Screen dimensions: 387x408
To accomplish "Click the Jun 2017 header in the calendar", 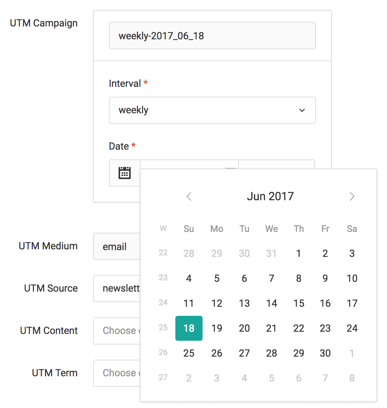I will pyautogui.click(x=270, y=196).
